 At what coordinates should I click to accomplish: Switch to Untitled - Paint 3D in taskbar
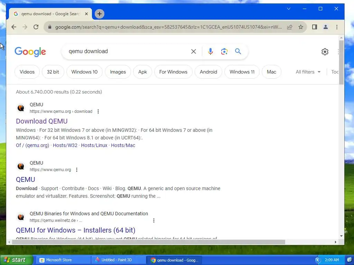(119, 260)
